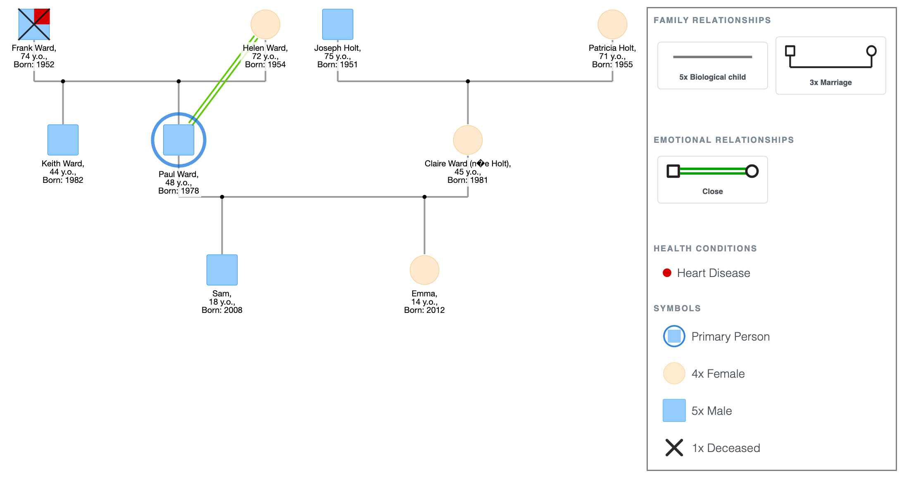Click the '3x Marriage' legend label
Viewport: 904px width, 478px height.
(830, 83)
